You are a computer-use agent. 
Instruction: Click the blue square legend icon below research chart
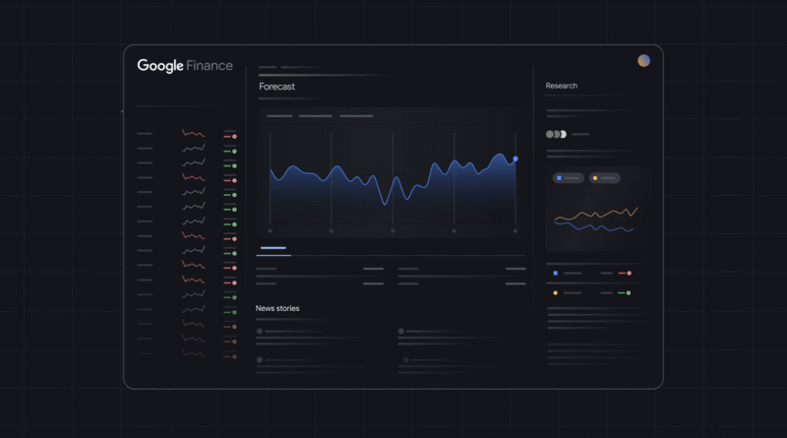pos(555,273)
